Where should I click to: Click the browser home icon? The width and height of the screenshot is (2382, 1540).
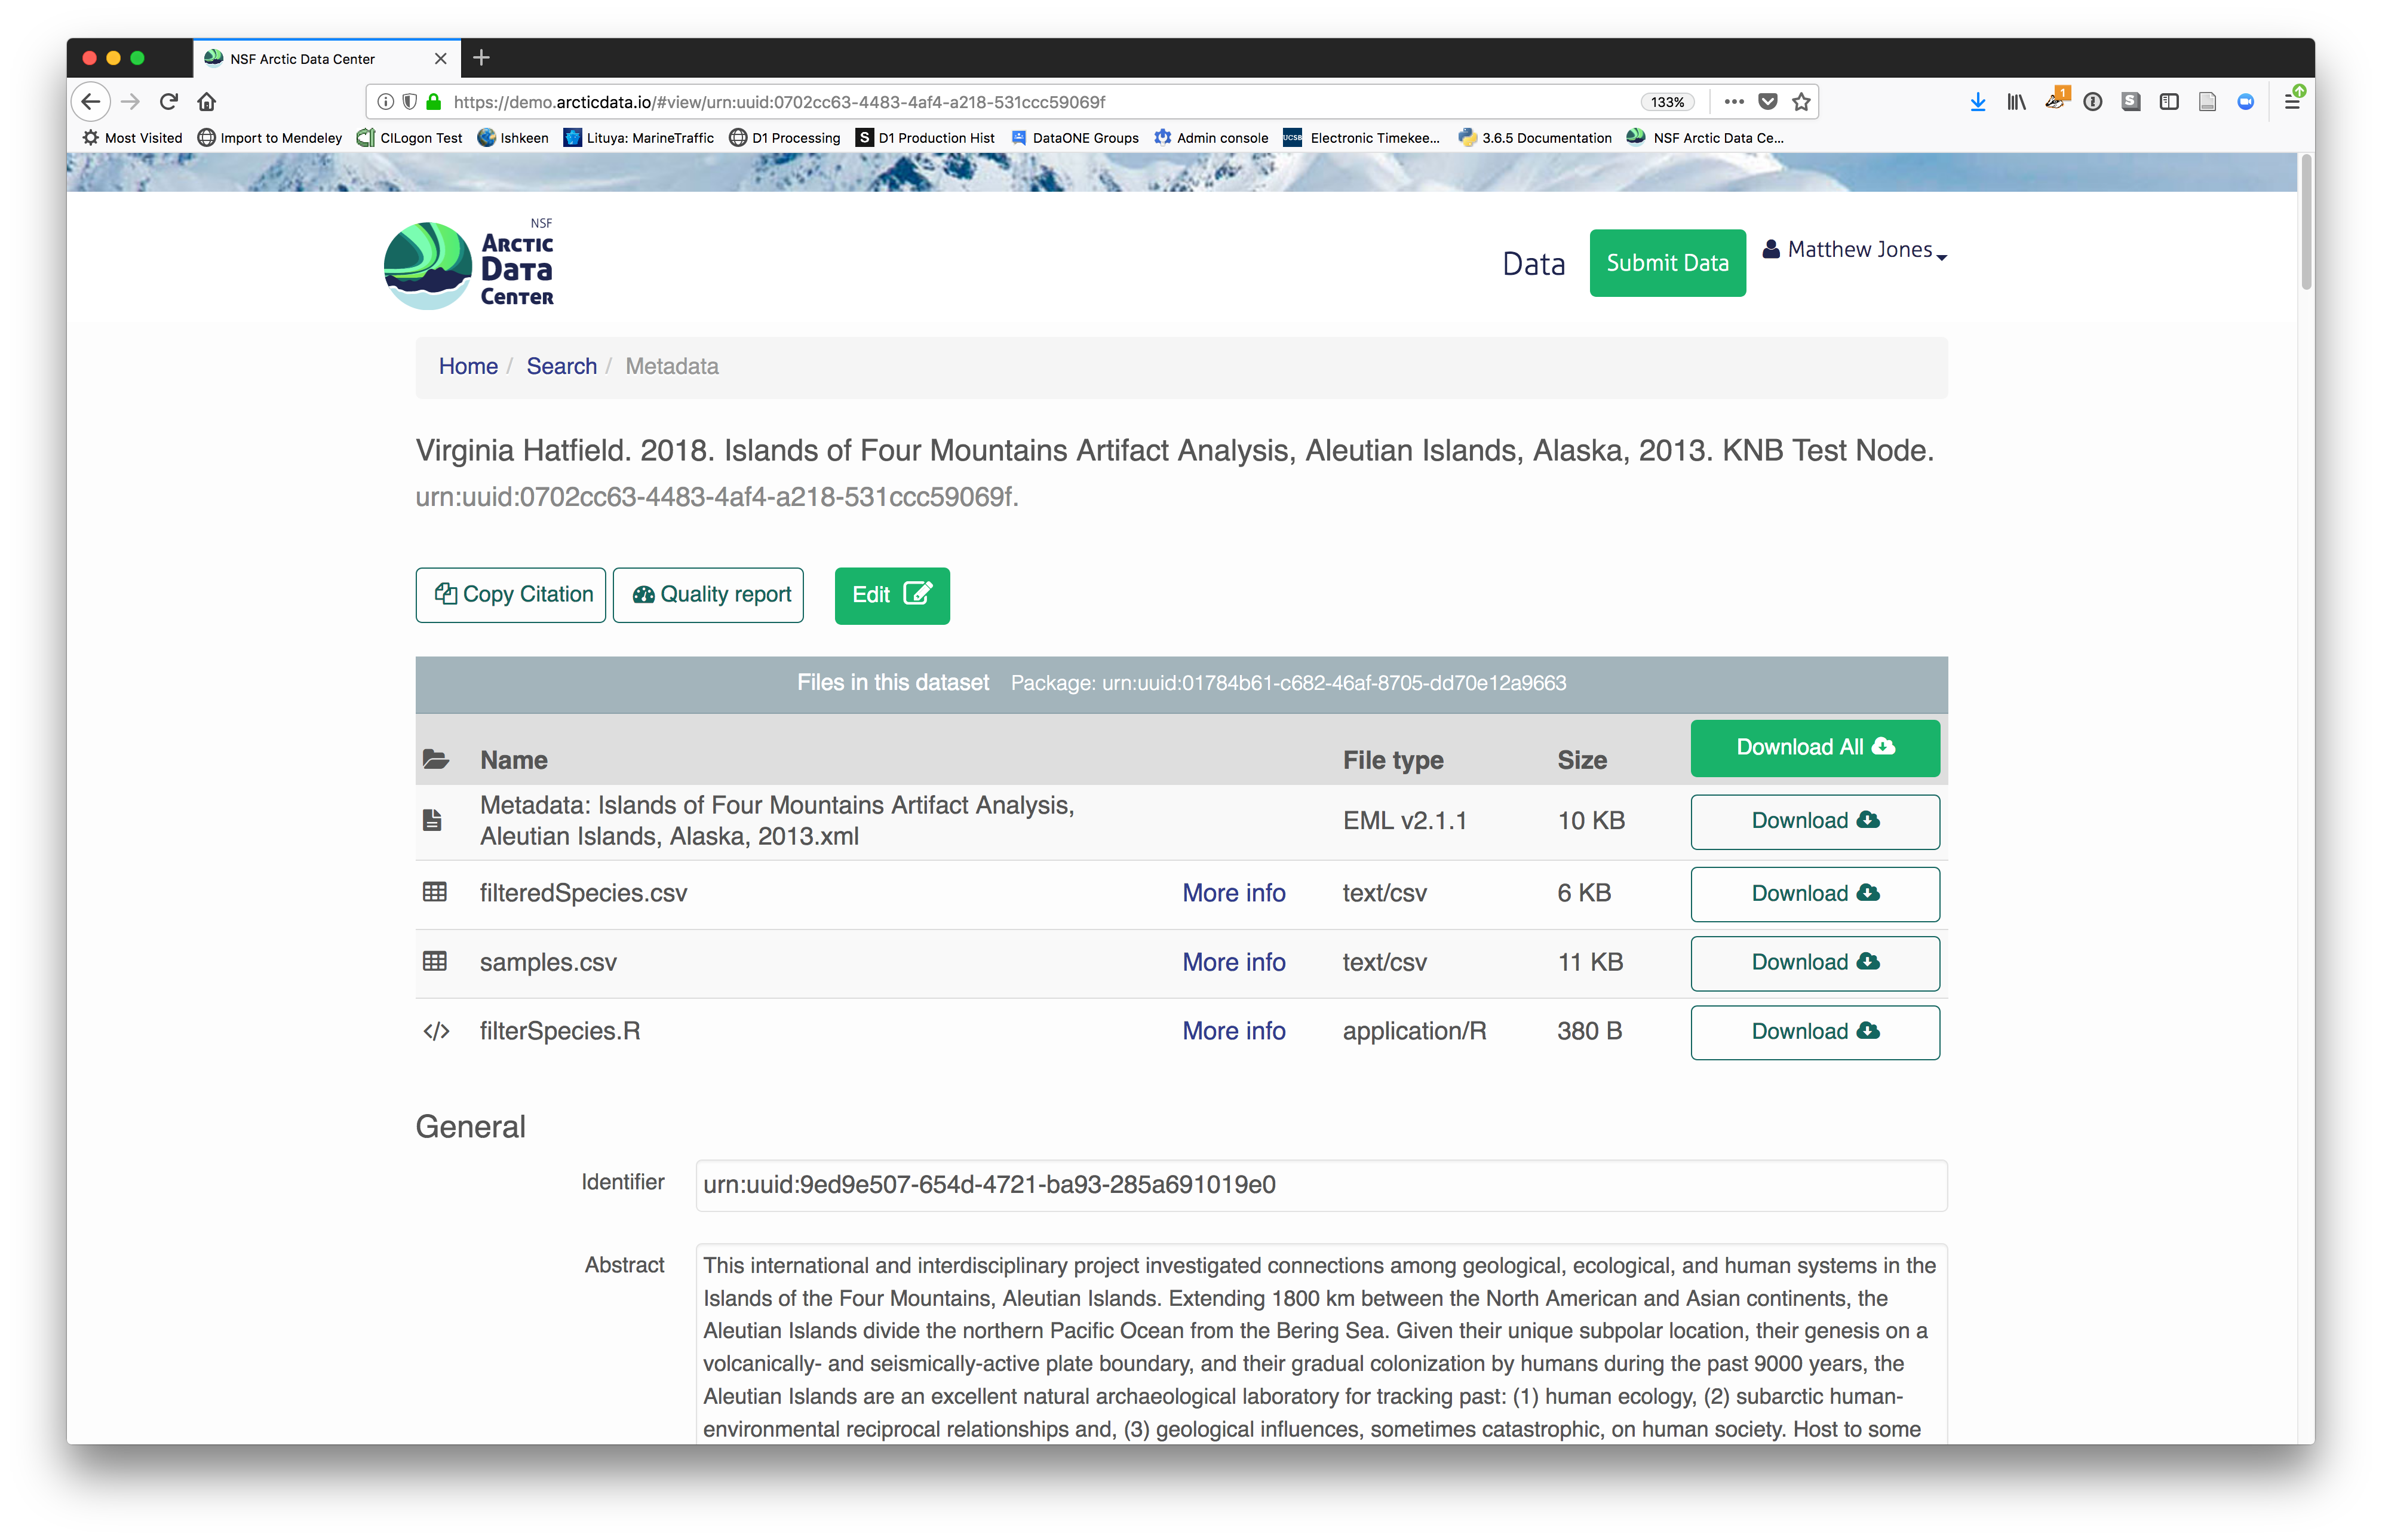207,102
